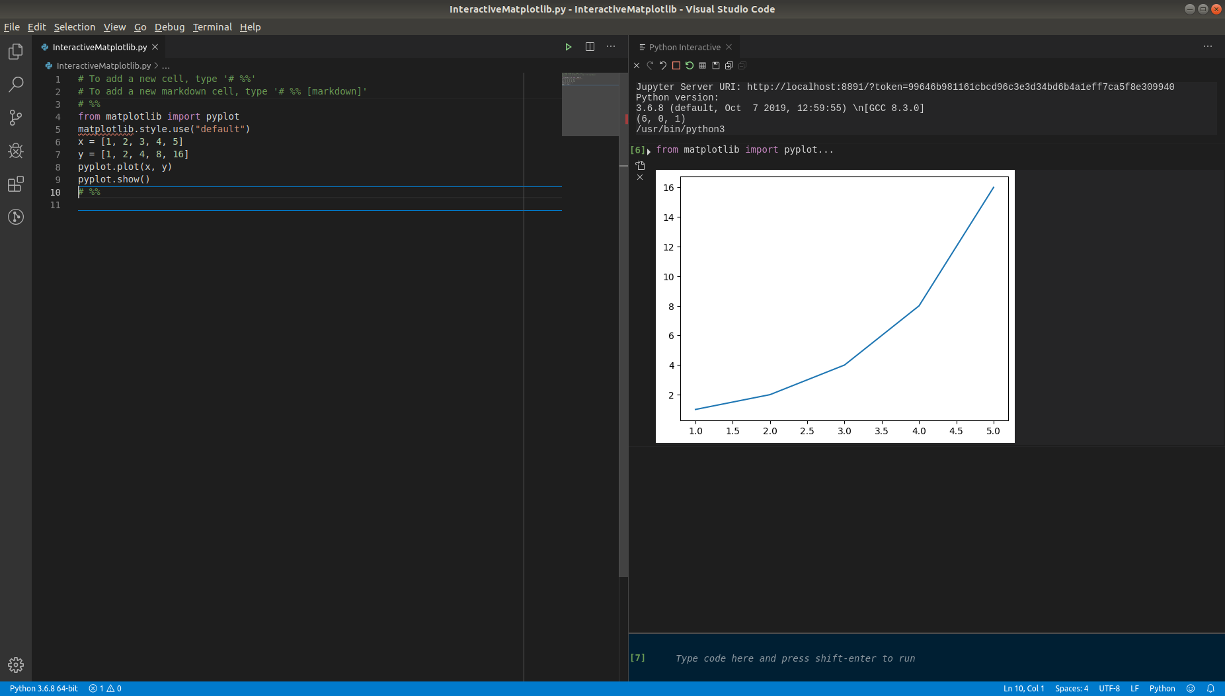The height and width of the screenshot is (696, 1225).
Task: Restart the Jupyter kernel
Action: (x=689, y=65)
